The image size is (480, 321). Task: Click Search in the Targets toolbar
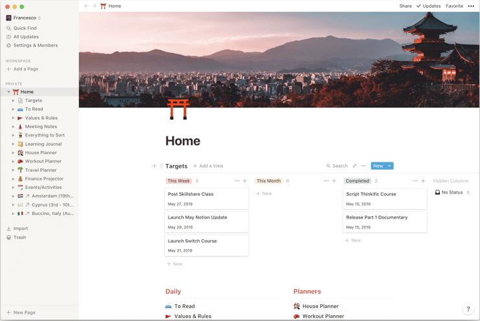pos(337,166)
